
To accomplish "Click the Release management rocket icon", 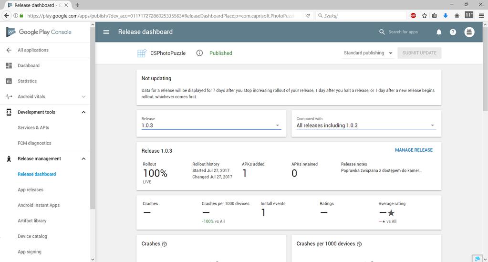I will coord(9,159).
